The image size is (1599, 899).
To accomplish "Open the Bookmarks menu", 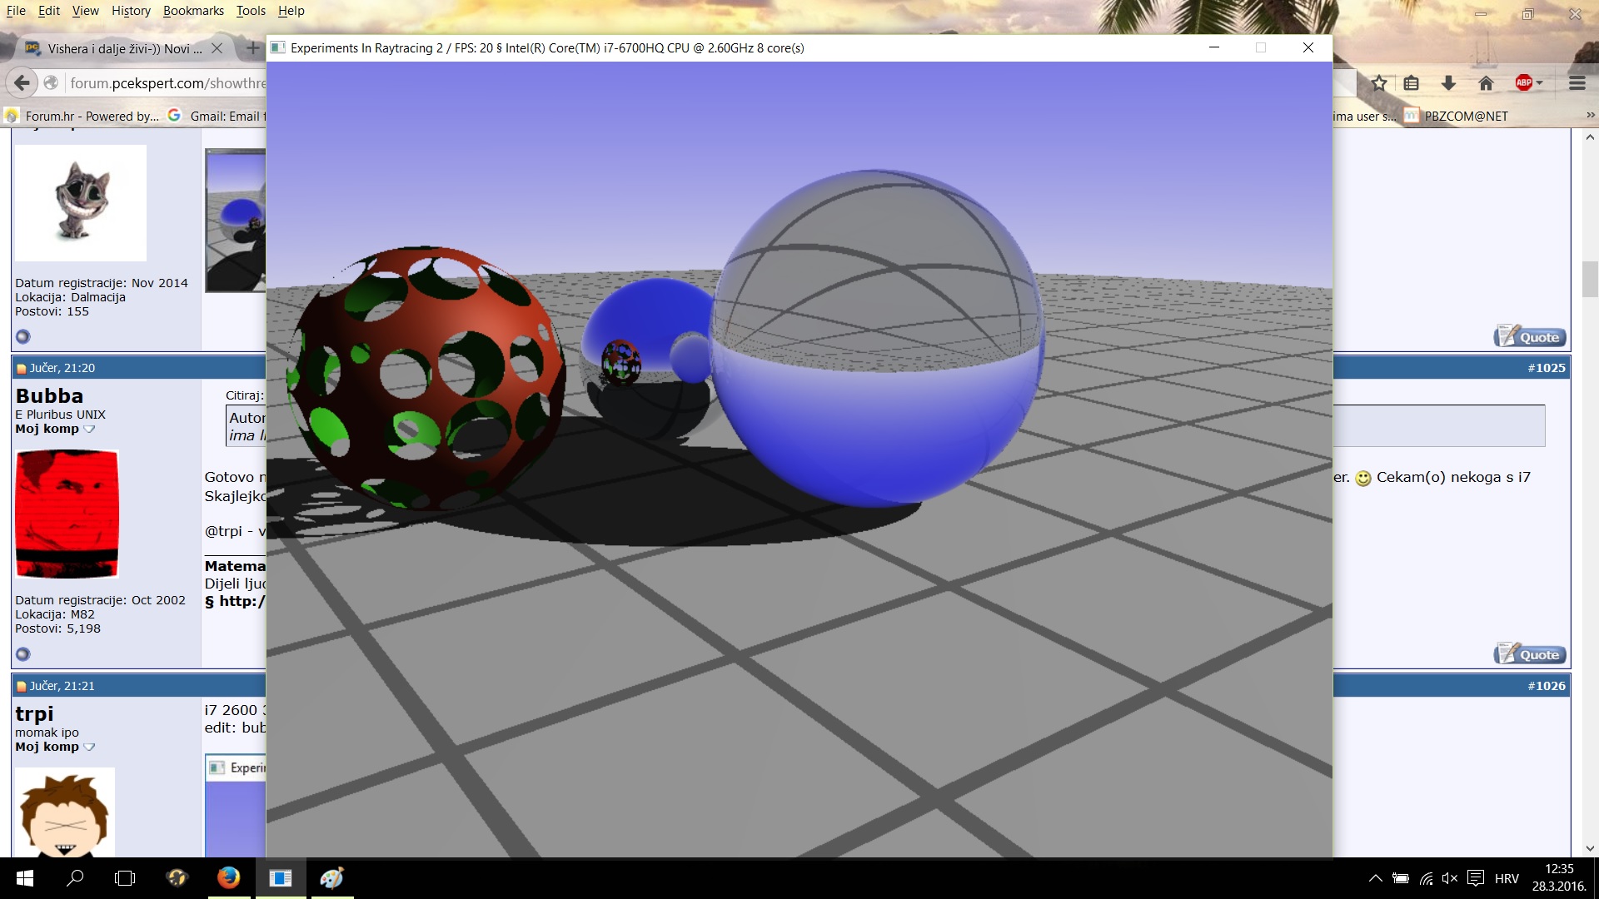I will coord(193,11).
